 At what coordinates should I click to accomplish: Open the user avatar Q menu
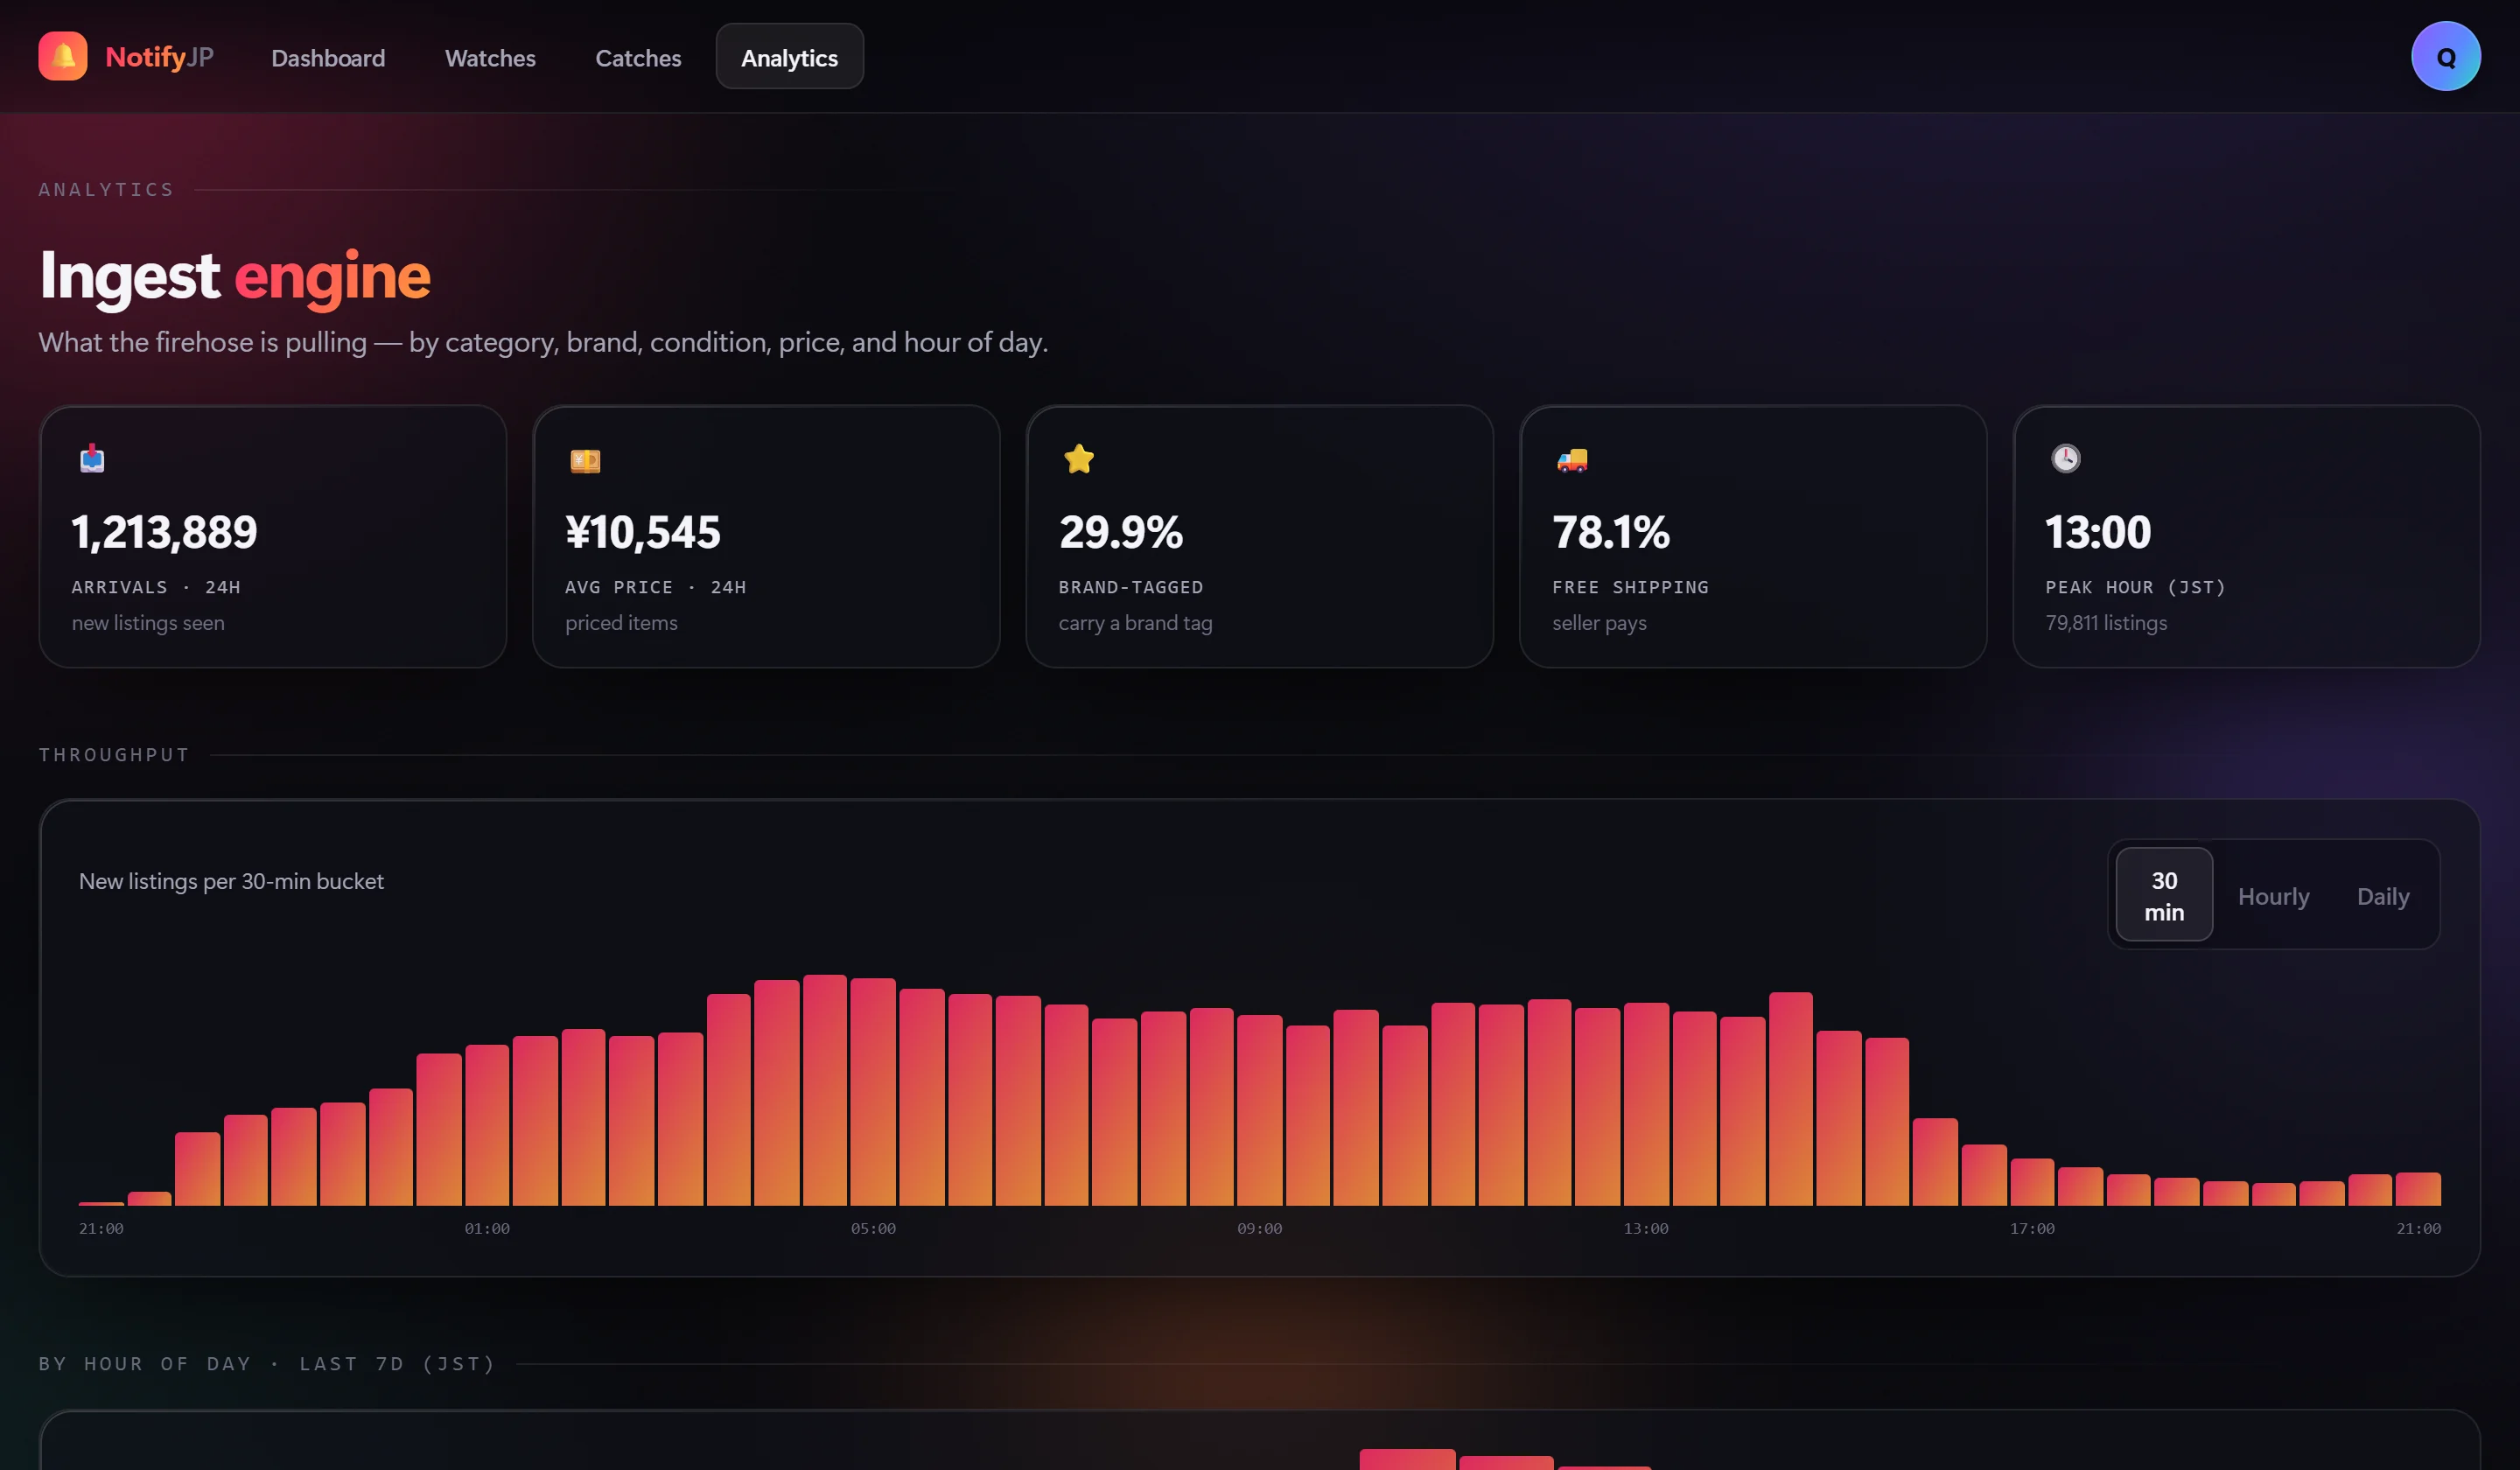(2445, 57)
